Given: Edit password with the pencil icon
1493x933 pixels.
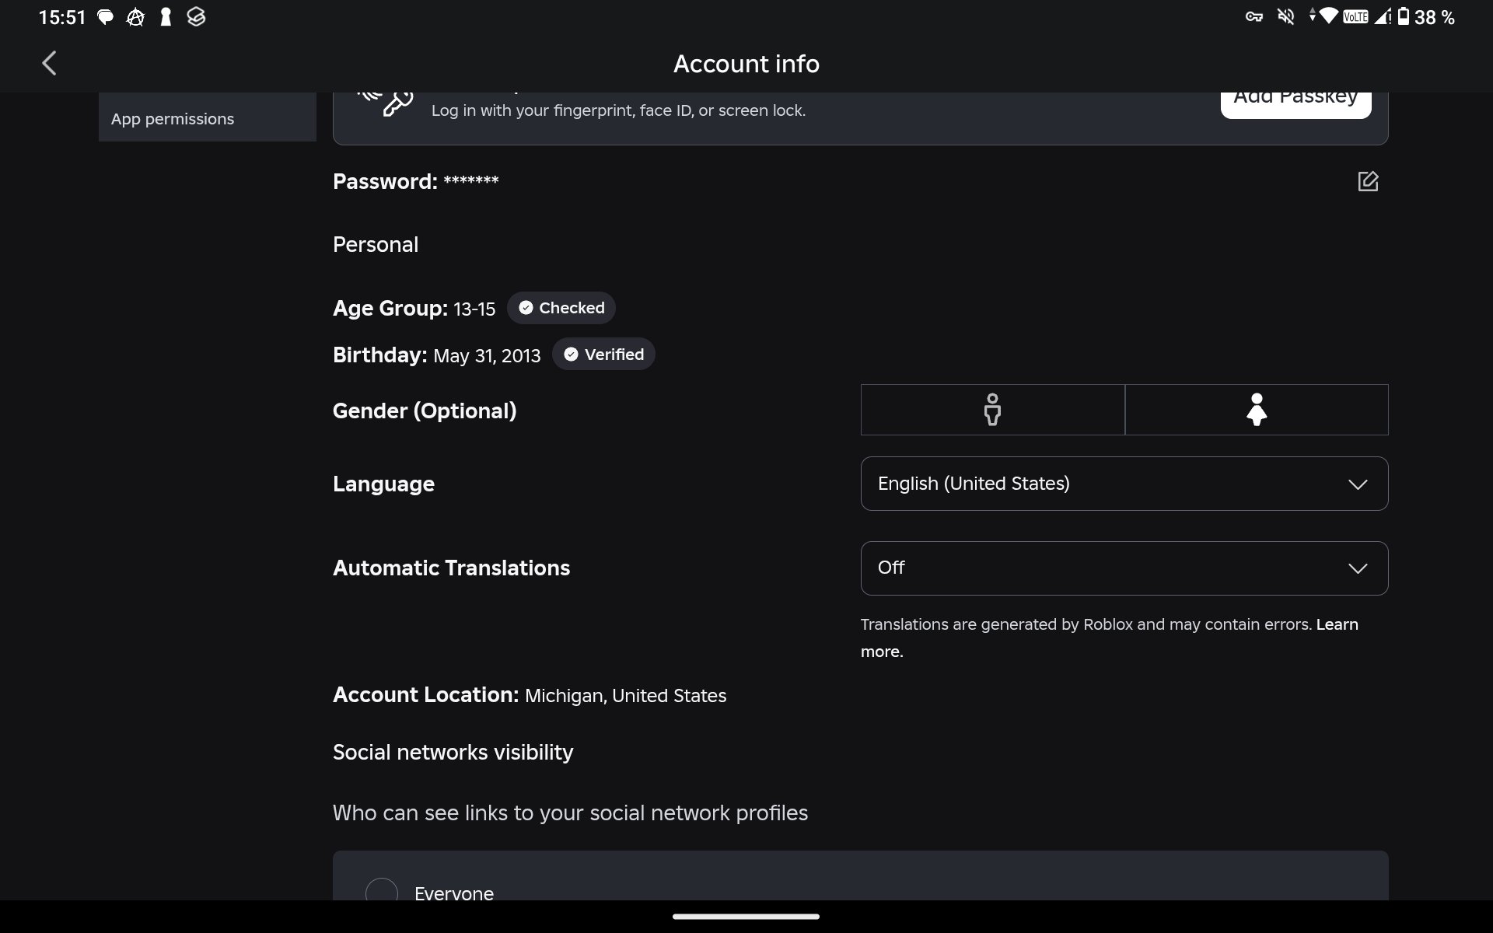Looking at the screenshot, I should 1368,181.
